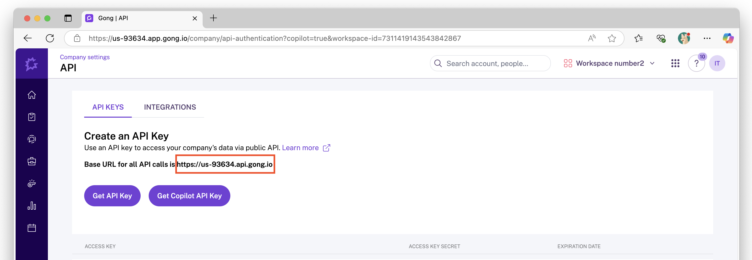
Task: Click the browser reload icon
Action: pos(50,38)
